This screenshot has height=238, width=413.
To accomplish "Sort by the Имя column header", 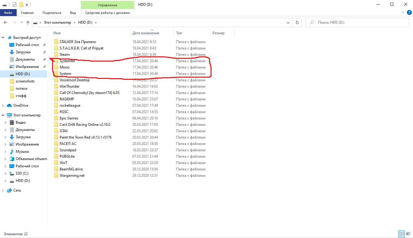I will pyautogui.click(x=57, y=33).
